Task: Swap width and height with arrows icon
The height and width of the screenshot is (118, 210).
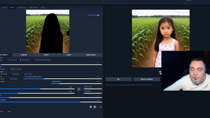Action: click(x=79, y=89)
